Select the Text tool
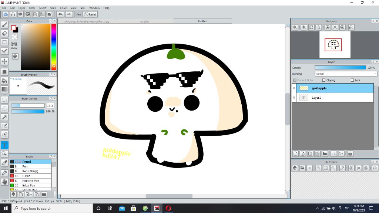 click(4, 145)
